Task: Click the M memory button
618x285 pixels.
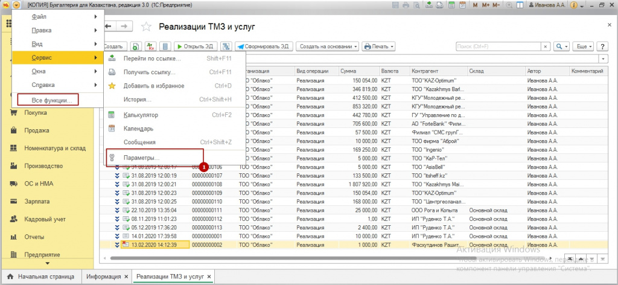Action: click(x=475, y=5)
